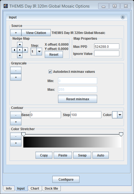Click the Configure button
The height and width of the screenshot is (194, 134).
66,179
